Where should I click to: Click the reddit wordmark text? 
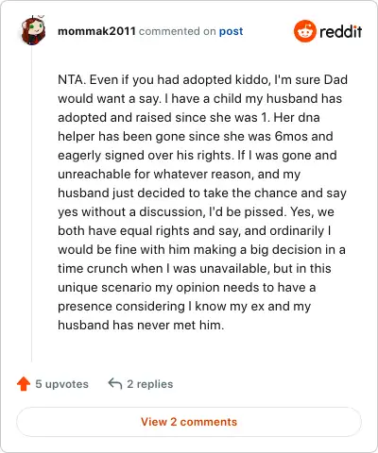[340, 31]
